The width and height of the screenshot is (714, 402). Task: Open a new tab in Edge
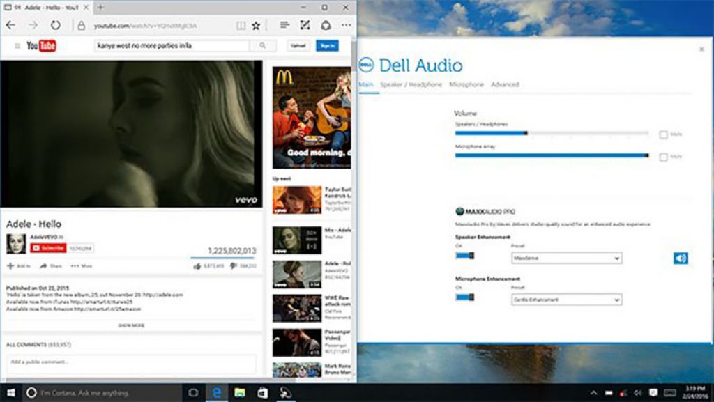click(100, 8)
